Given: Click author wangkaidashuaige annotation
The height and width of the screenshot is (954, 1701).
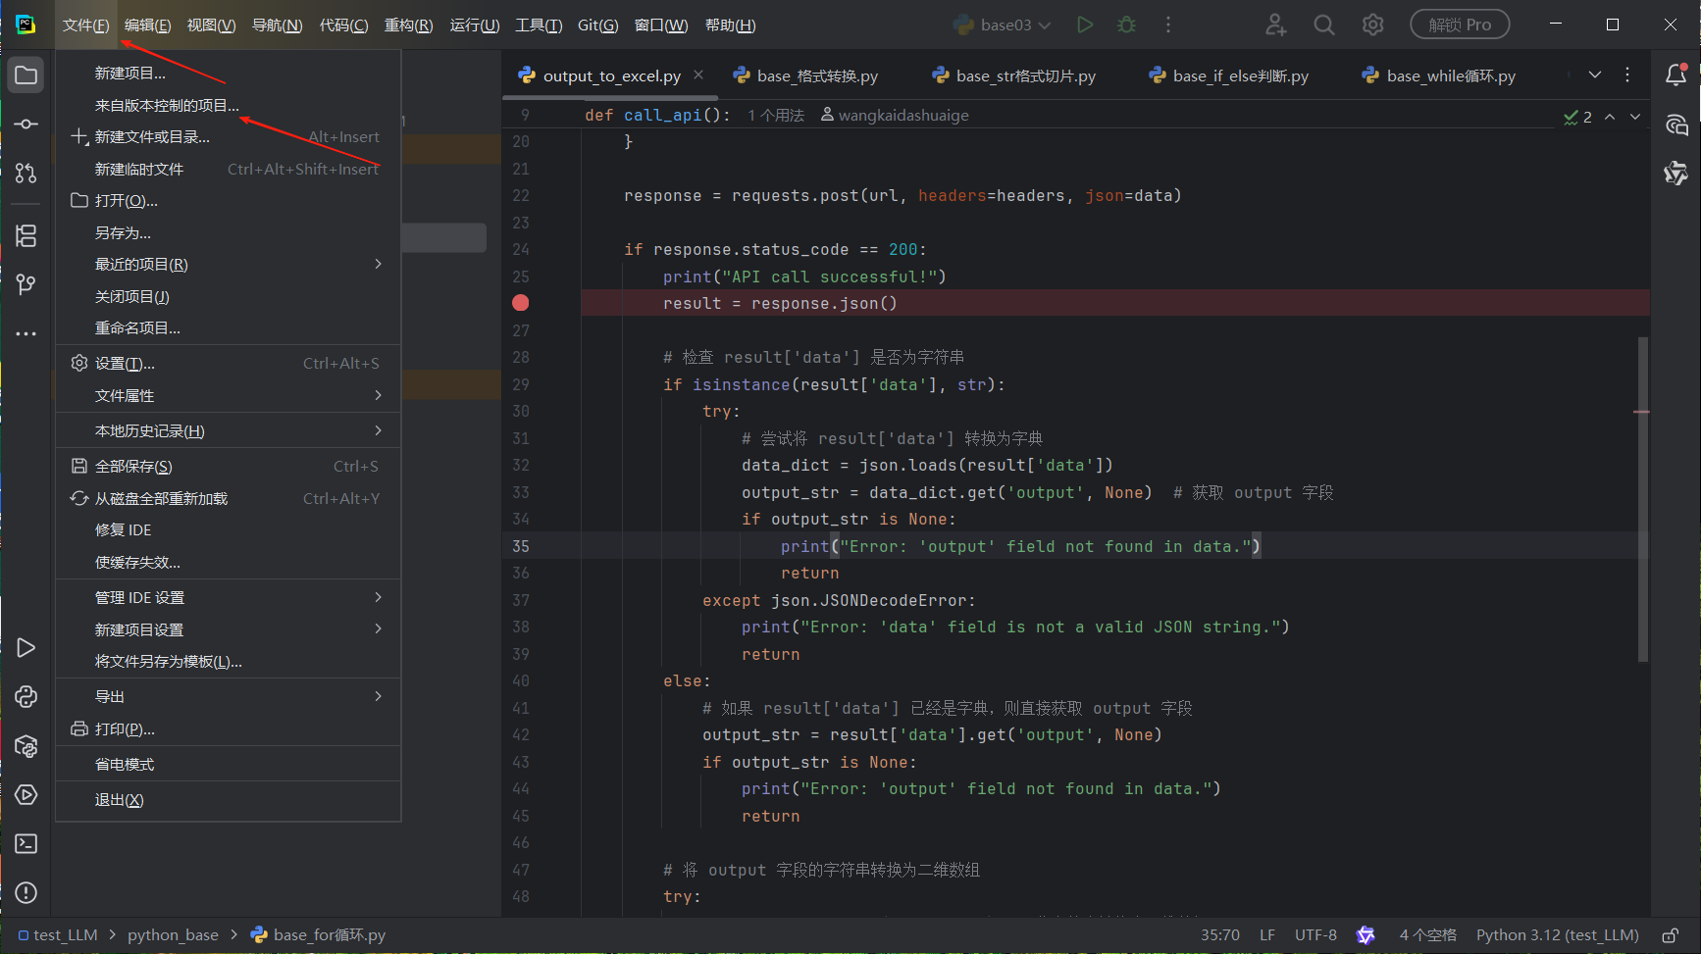Looking at the screenshot, I should pyautogui.click(x=895, y=116).
